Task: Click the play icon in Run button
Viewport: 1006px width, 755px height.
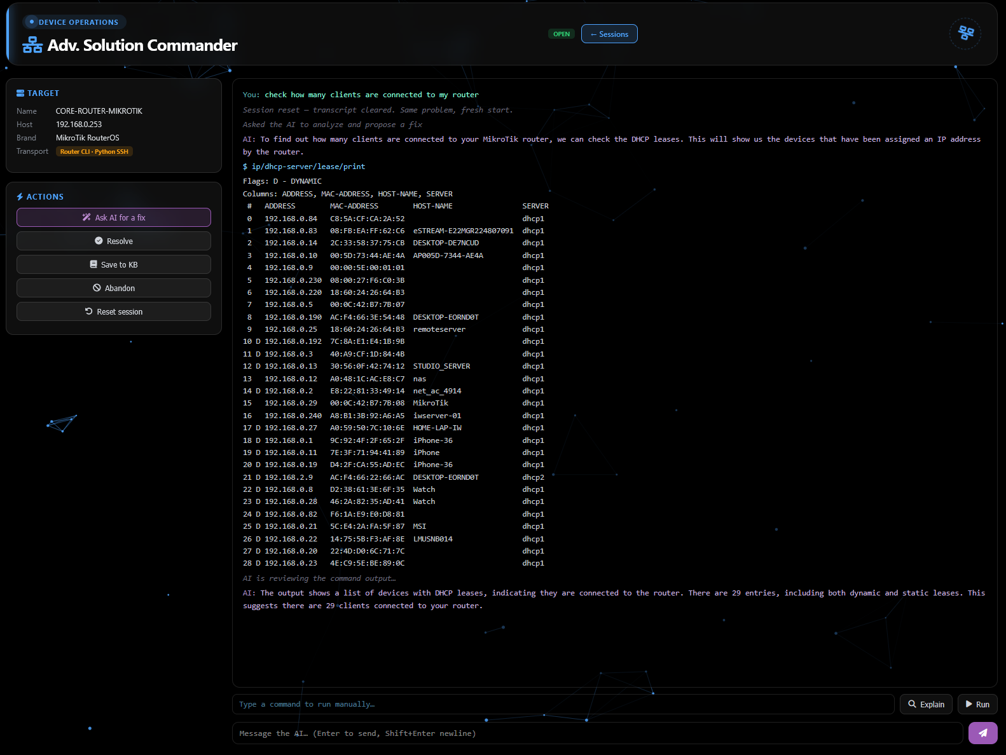Action: (x=969, y=704)
